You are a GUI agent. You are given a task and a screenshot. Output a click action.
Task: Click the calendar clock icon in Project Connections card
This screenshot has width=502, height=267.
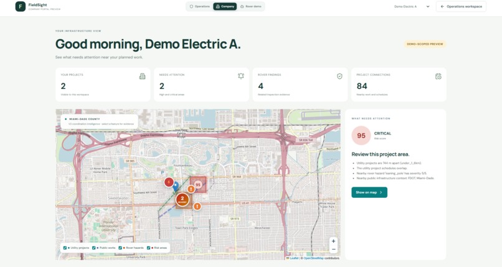tap(438, 76)
